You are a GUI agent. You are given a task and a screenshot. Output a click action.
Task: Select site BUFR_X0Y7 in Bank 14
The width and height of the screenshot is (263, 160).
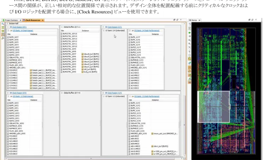tap(32, 37)
